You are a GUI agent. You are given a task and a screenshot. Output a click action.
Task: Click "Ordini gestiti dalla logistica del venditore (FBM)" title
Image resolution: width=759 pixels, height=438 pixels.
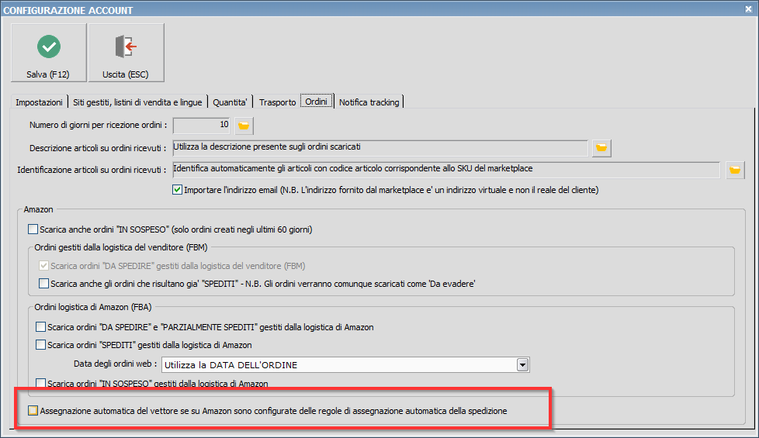tap(121, 247)
